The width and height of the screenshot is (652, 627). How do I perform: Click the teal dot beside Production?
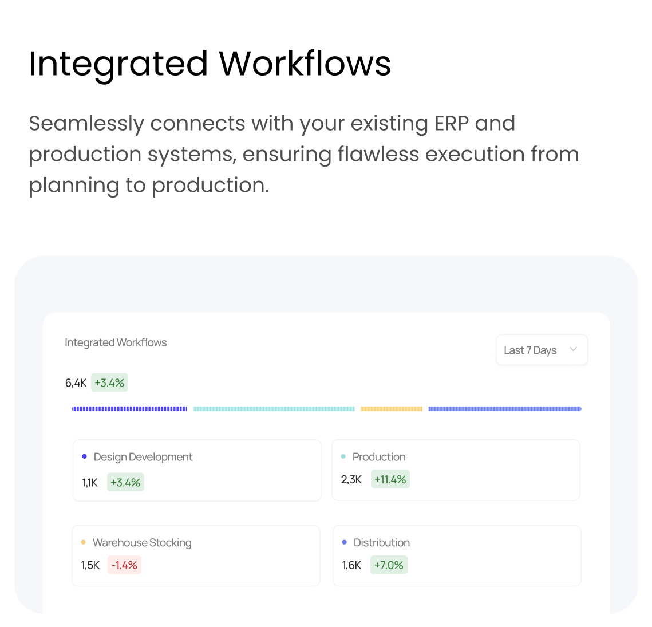tap(343, 456)
